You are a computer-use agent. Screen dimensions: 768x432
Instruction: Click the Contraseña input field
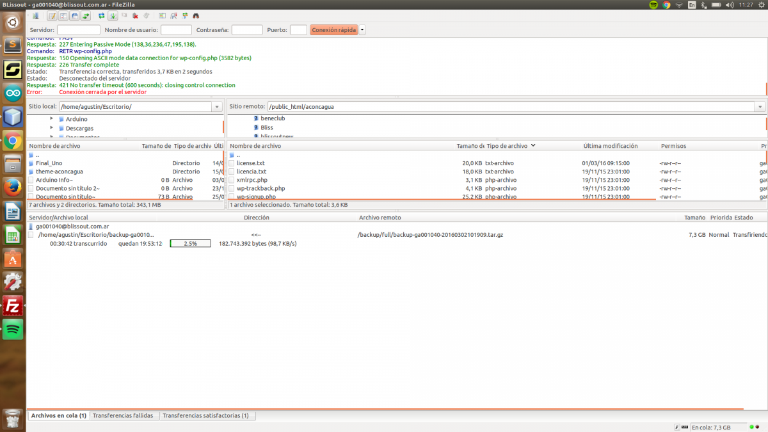click(247, 29)
